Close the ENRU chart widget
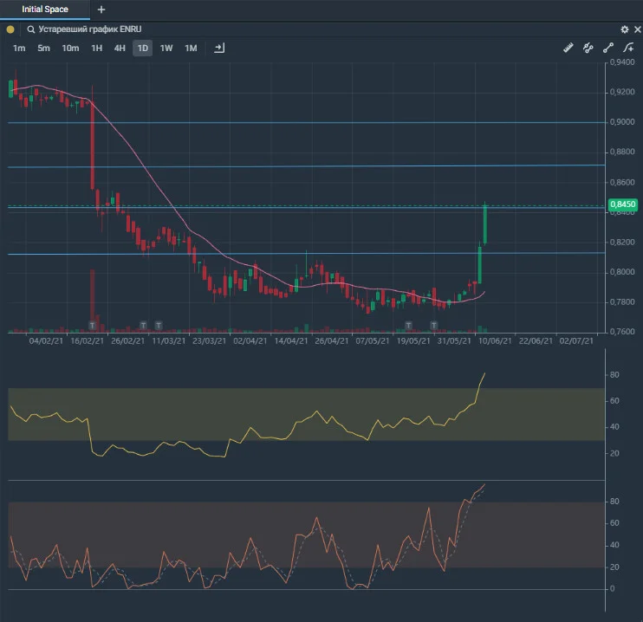 click(638, 29)
